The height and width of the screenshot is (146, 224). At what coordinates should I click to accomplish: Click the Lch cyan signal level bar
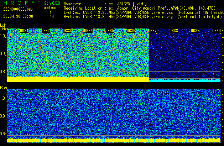coord(184,80)
